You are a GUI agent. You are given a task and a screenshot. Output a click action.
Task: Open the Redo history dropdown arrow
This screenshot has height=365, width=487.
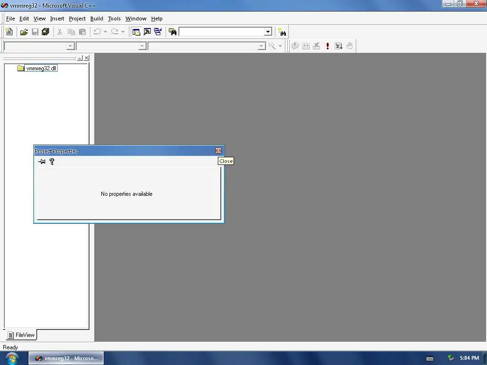(x=123, y=32)
